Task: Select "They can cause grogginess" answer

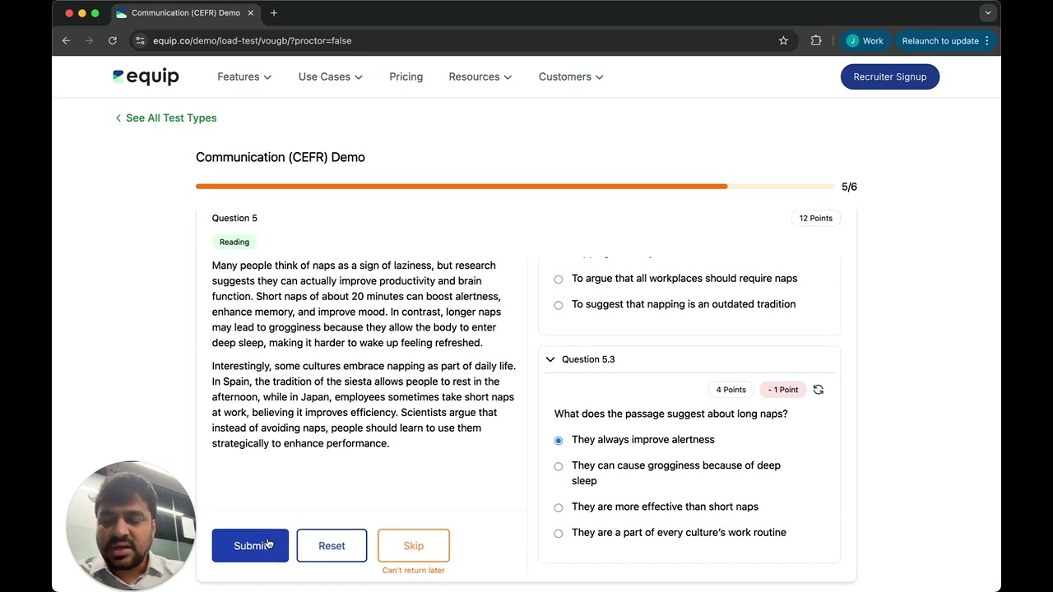Action: click(559, 466)
